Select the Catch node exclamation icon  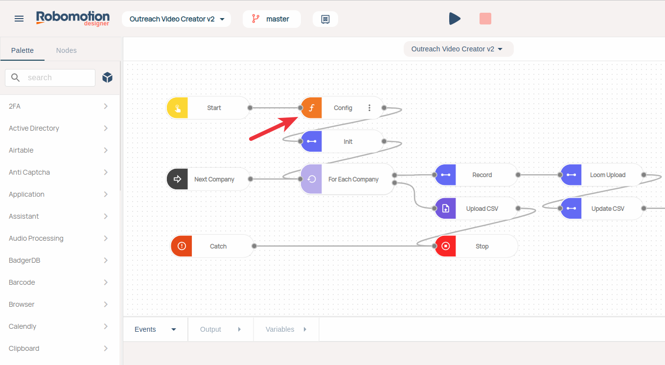coord(182,246)
